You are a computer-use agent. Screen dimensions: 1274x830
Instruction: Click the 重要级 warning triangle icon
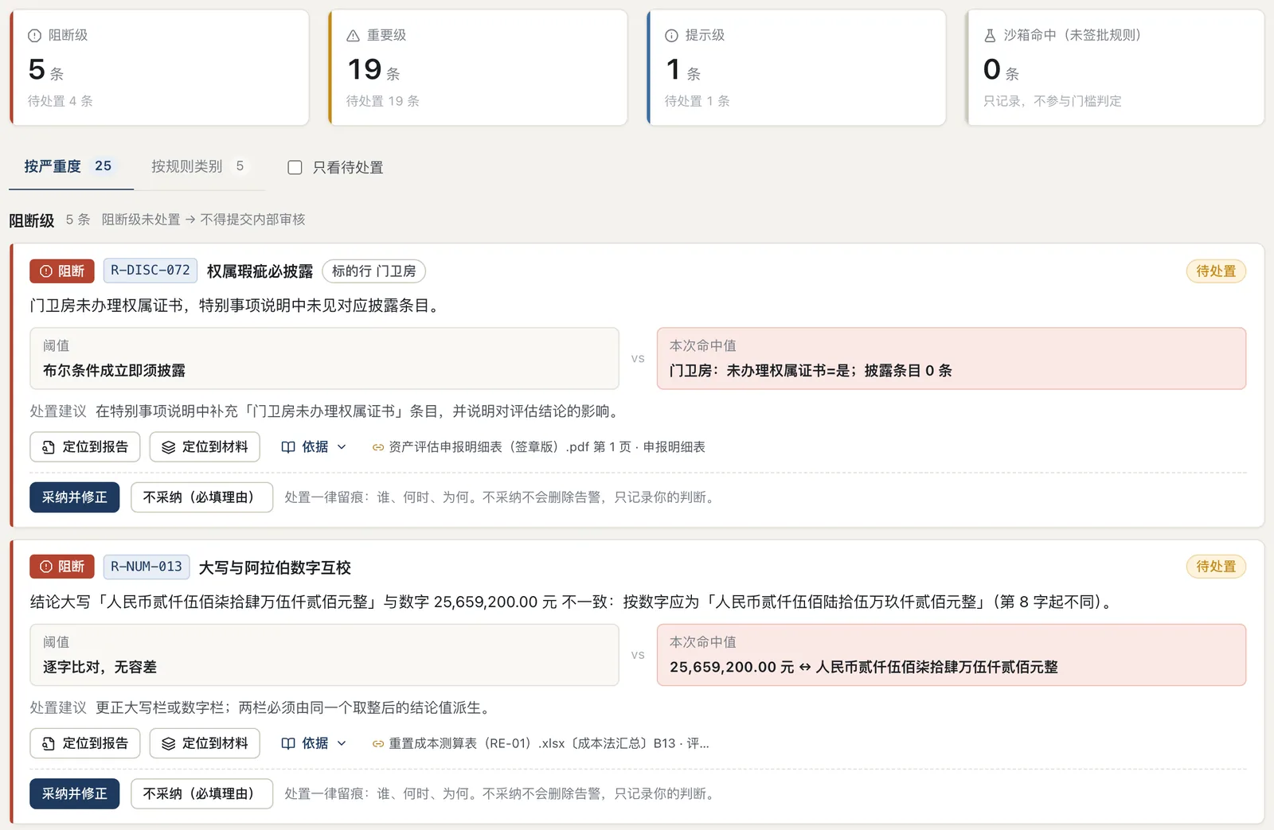pyautogui.click(x=354, y=35)
